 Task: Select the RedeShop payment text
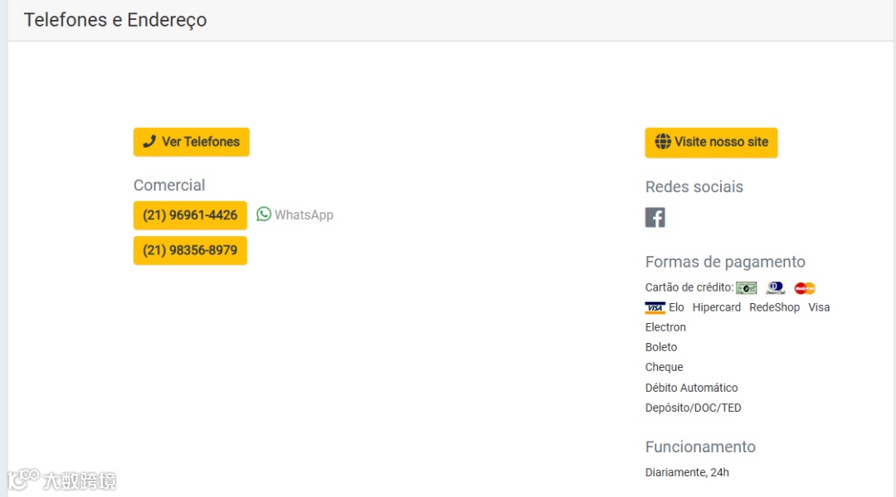coord(774,307)
